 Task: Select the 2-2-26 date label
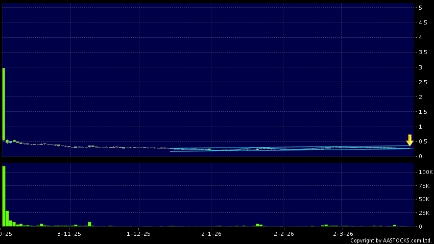pyautogui.click(x=283, y=234)
